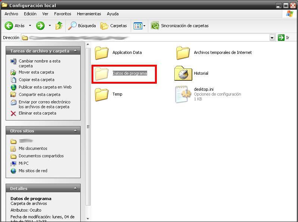Open the Edición menu
The width and height of the screenshot is (298, 222).
point(30,14)
